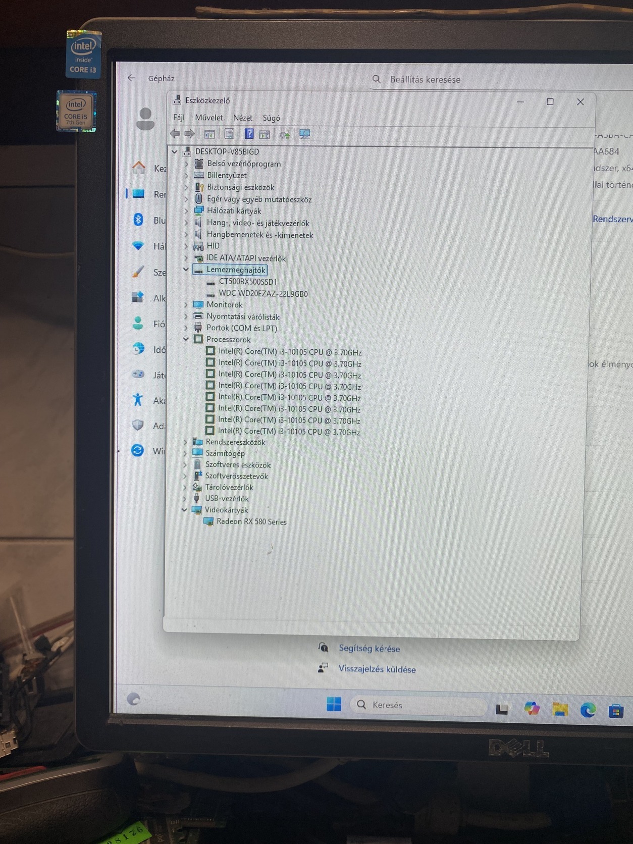Launch Microsoft Edge from the taskbar
The height and width of the screenshot is (844, 633).
click(588, 710)
